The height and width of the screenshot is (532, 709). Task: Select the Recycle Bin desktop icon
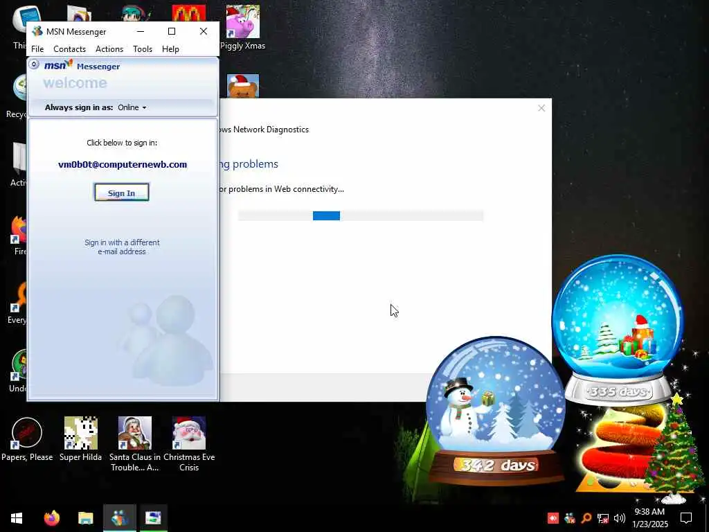pyautogui.click(x=17, y=96)
